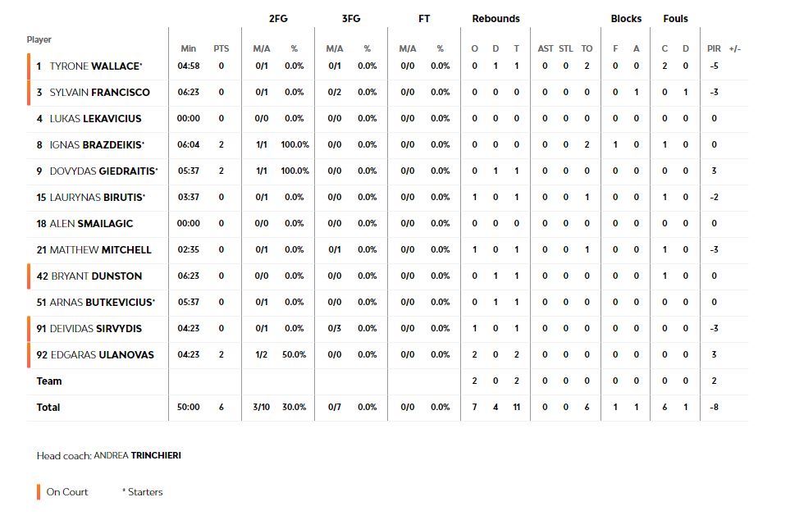The image size is (790, 520).
Task: Select the Lukas Lekavicius row
Action: click(x=94, y=119)
